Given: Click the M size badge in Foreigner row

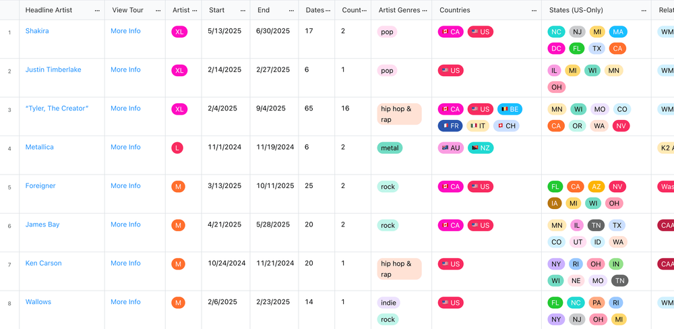Looking at the screenshot, I should coord(178,187).
